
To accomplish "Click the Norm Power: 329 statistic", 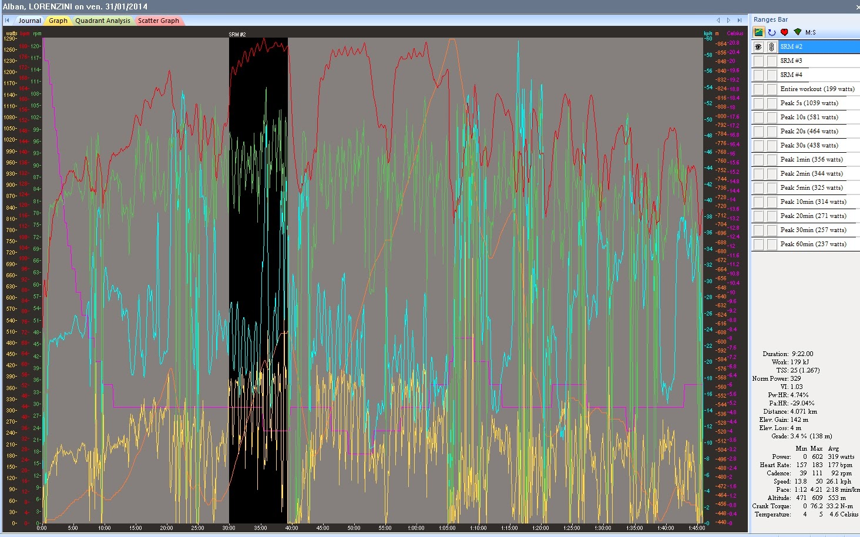I will 777,378.
